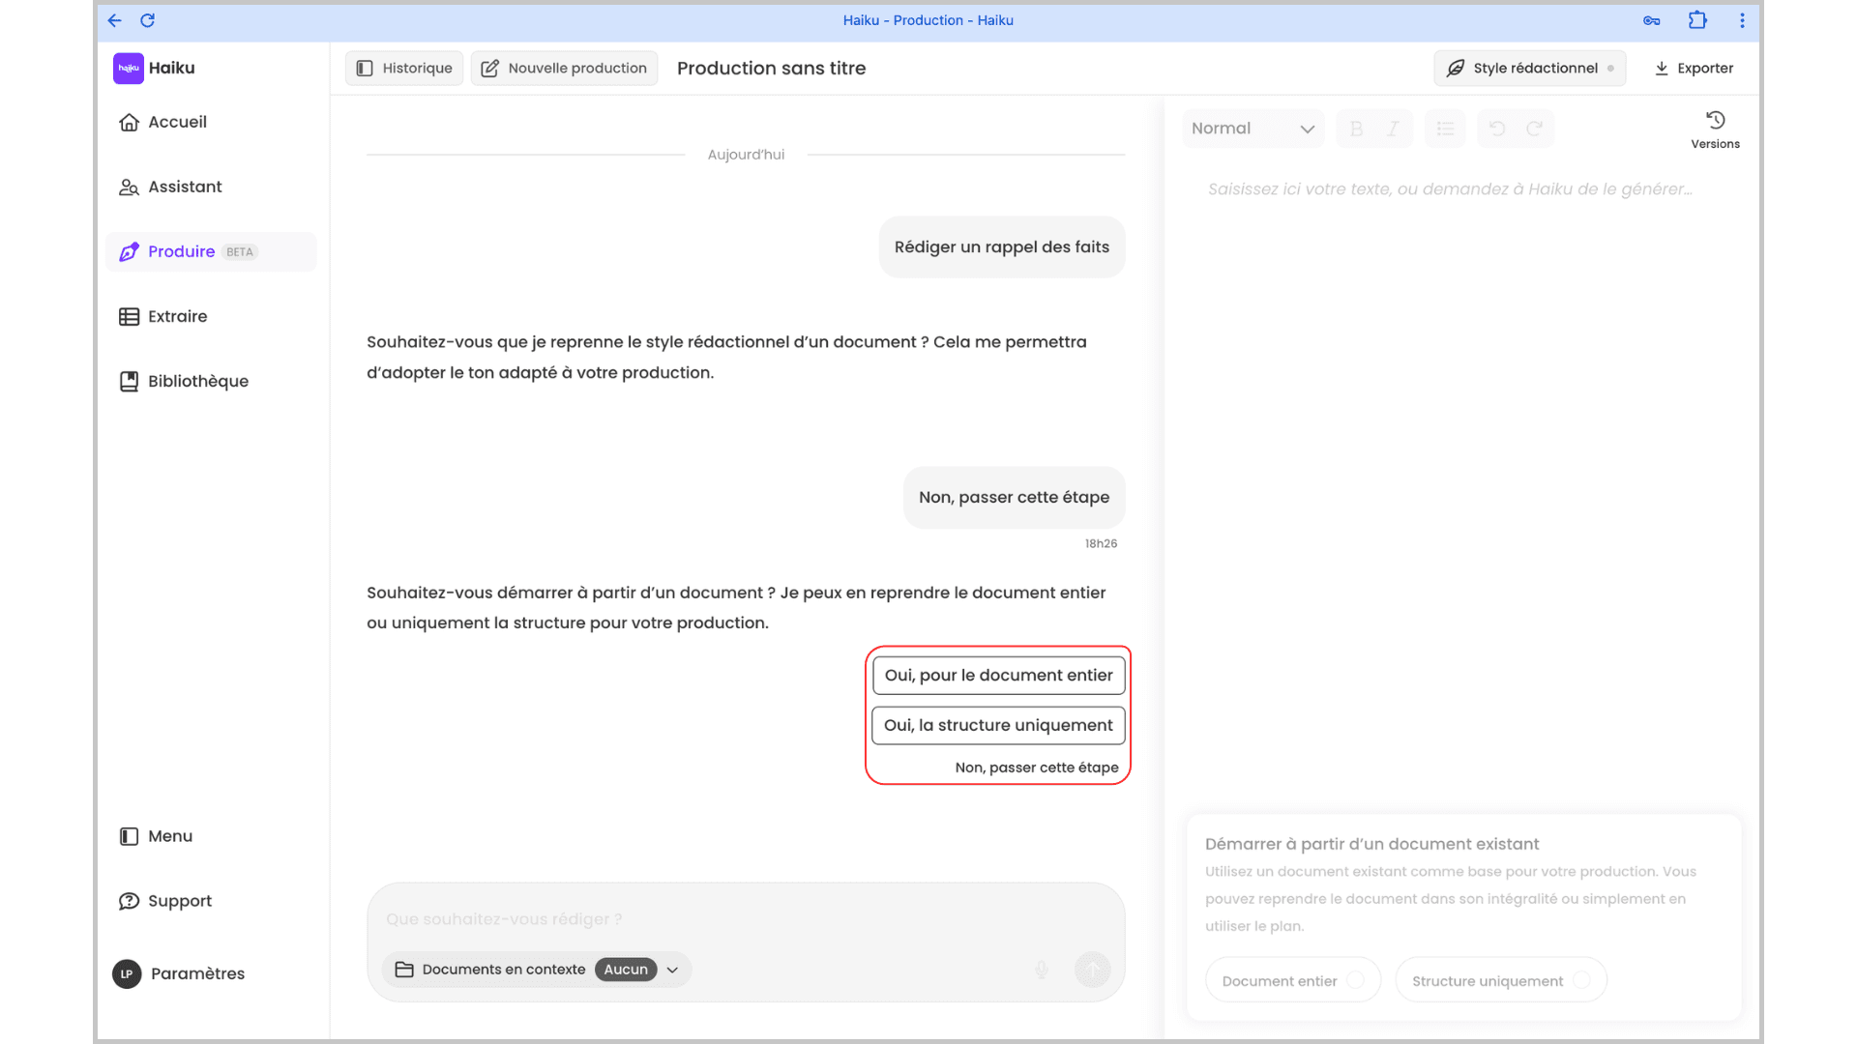
Task: Insert a bullet list in editor
Action: click(x=1445, y=129)
